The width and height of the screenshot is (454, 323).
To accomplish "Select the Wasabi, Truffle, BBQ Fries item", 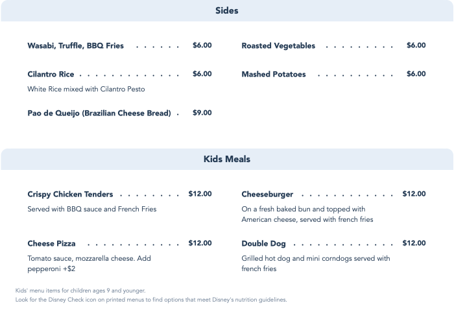I will tap(75, 46).
